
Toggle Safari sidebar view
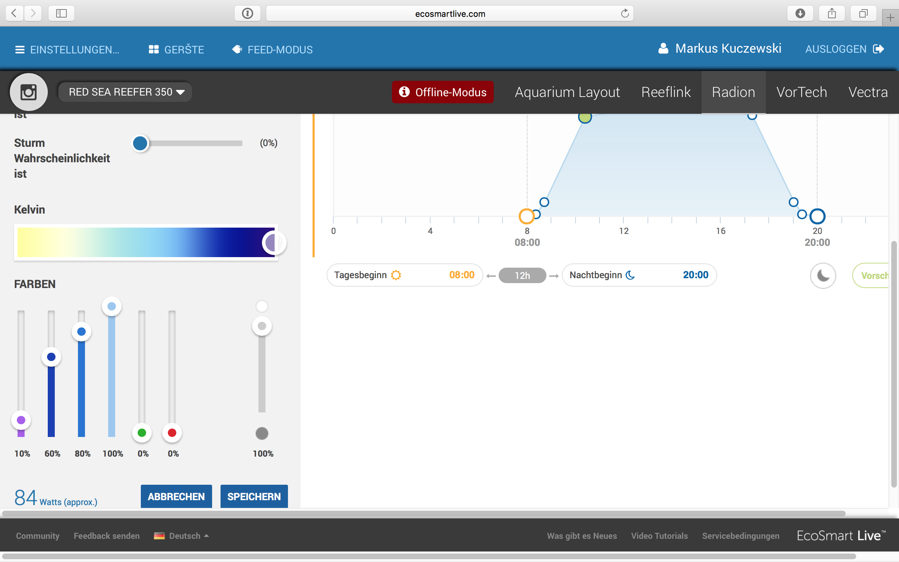coord(61,14)
